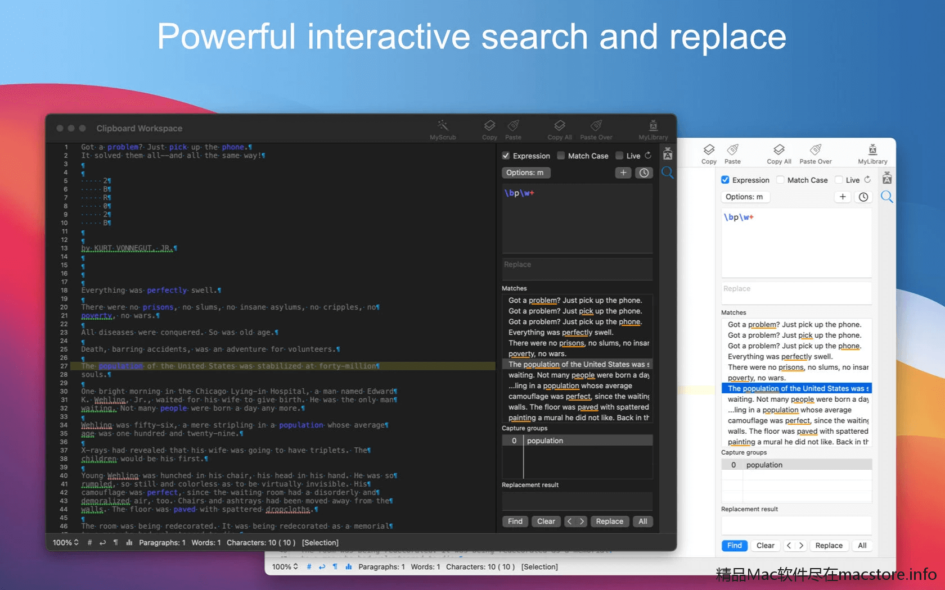
Task: Open Options: m dropdown in light panel
Action: [x=745, y=197]
